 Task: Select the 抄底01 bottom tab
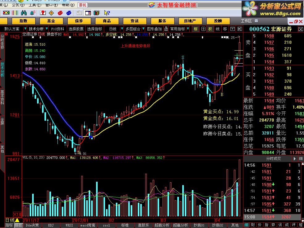[x=199, y=225]
